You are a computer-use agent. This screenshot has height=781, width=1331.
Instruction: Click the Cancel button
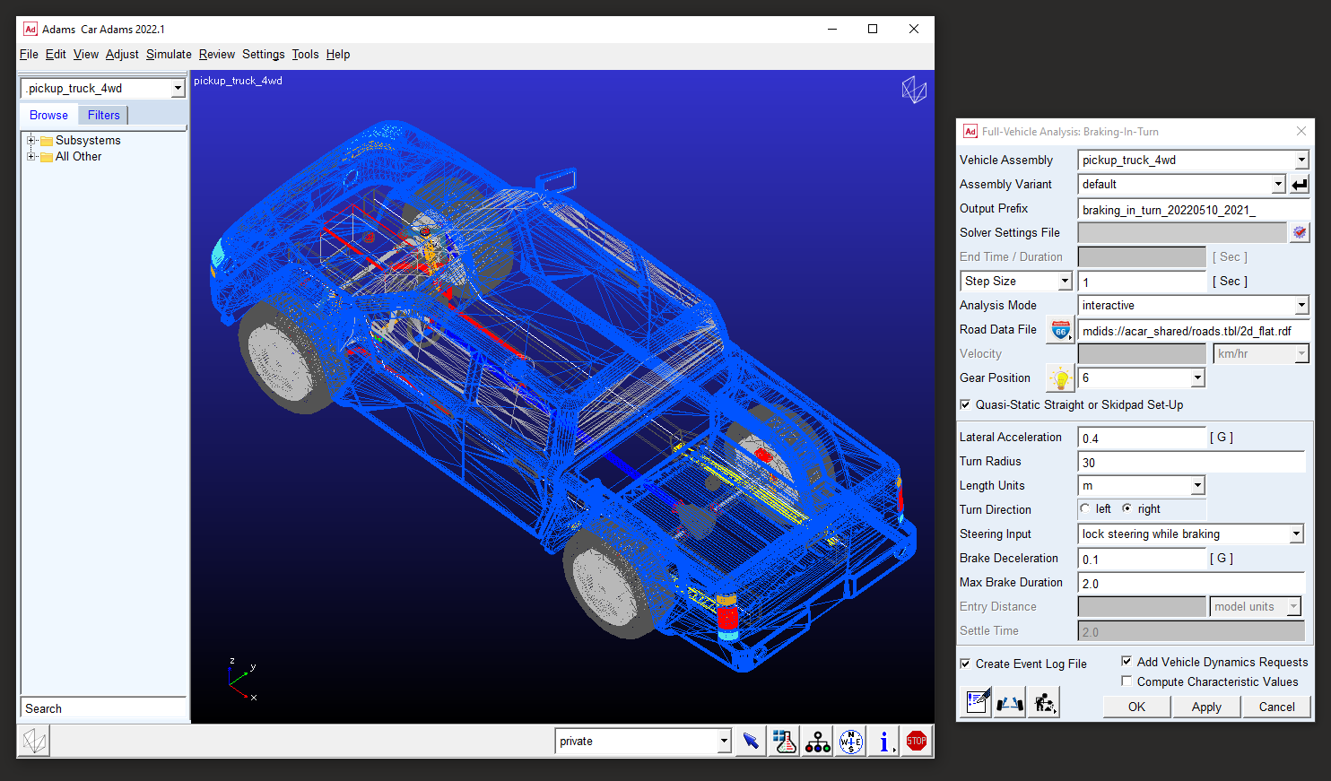[1276, 707]
